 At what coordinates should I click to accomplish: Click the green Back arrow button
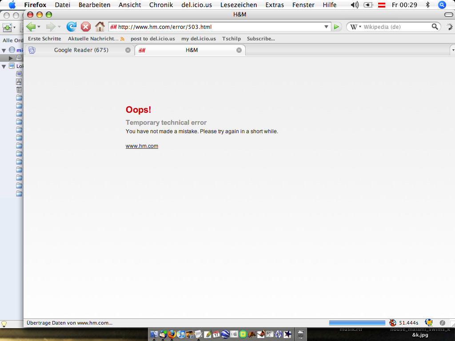tap(31, 27)
